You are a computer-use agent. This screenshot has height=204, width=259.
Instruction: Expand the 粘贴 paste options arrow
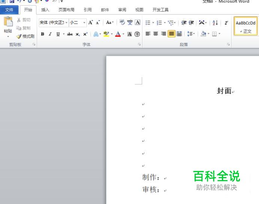pos(8,37)
